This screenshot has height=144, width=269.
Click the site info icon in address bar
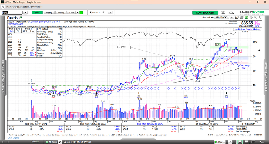pyautogui.click(x=3, y=7)
